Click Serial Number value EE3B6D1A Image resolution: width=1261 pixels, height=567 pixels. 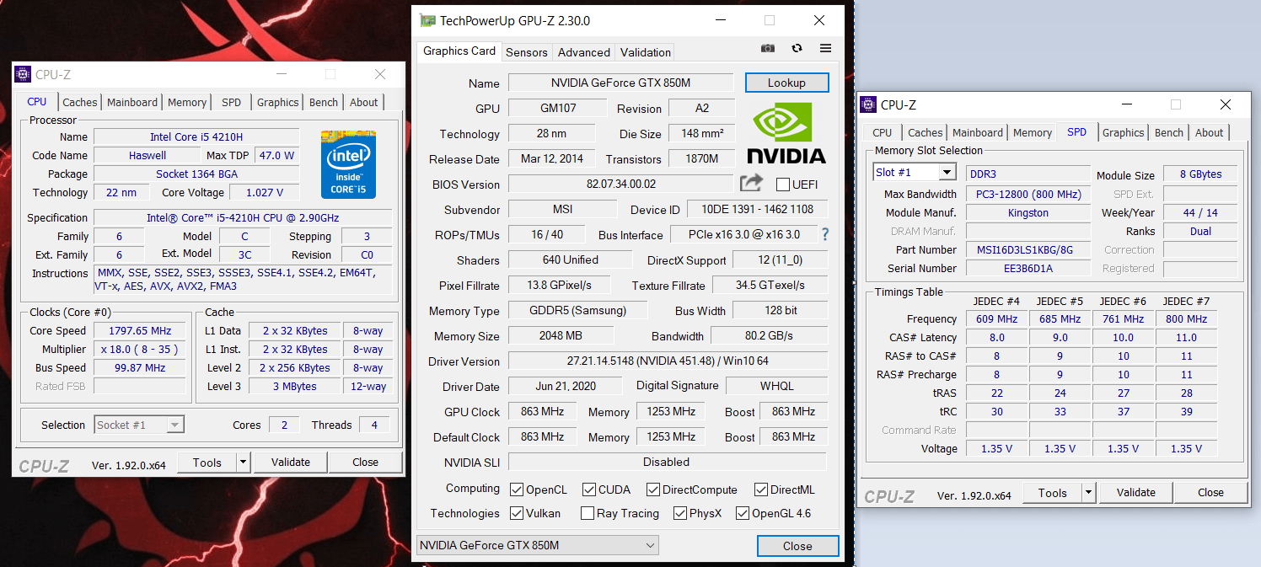(x=1028, y=268)
